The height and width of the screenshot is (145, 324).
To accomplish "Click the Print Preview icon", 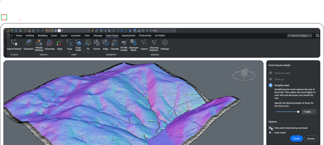I will [25, 31].
